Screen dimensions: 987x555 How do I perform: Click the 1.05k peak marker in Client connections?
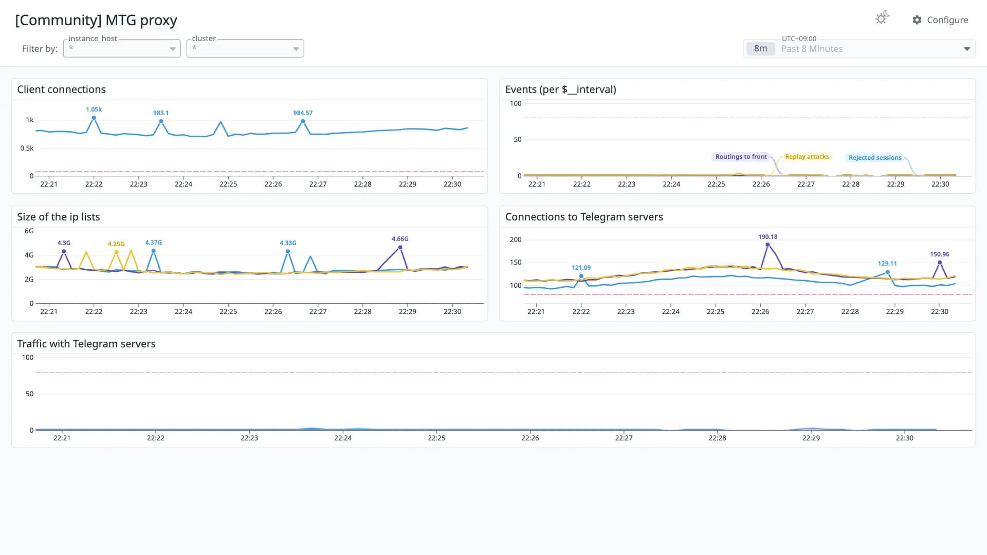click(94, 118)
